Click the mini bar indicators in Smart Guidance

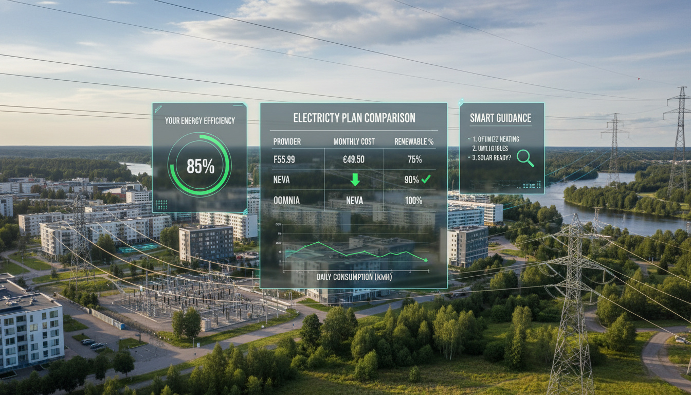[532, 184]
